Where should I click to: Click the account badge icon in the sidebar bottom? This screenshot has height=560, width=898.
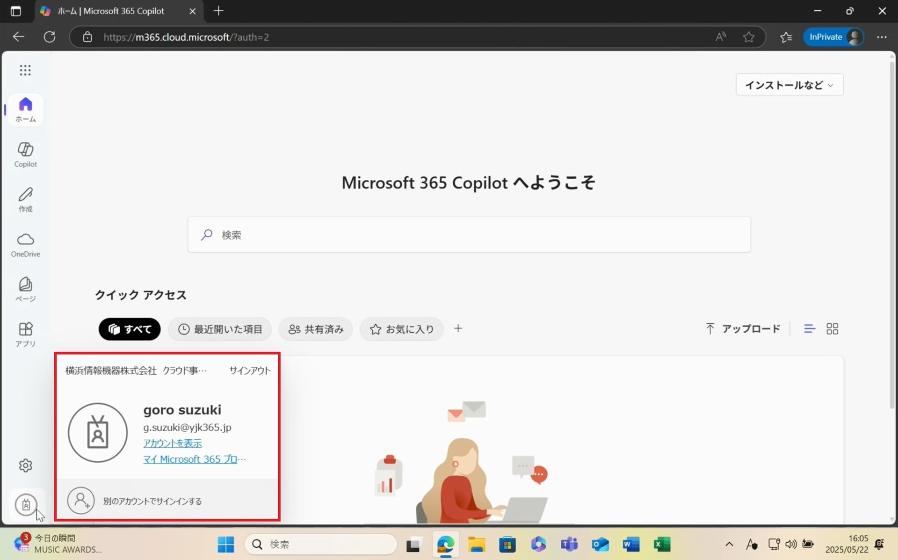(26, 505)
